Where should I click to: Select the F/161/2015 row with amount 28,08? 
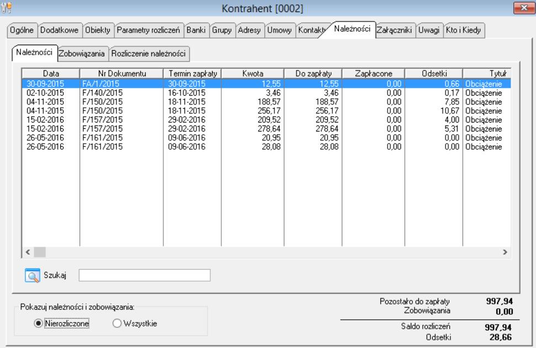[266, 146]
